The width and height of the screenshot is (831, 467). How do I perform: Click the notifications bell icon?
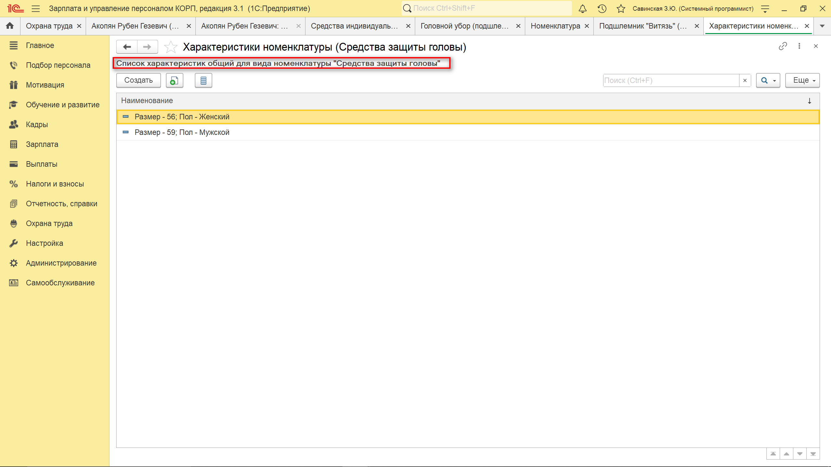583,9
